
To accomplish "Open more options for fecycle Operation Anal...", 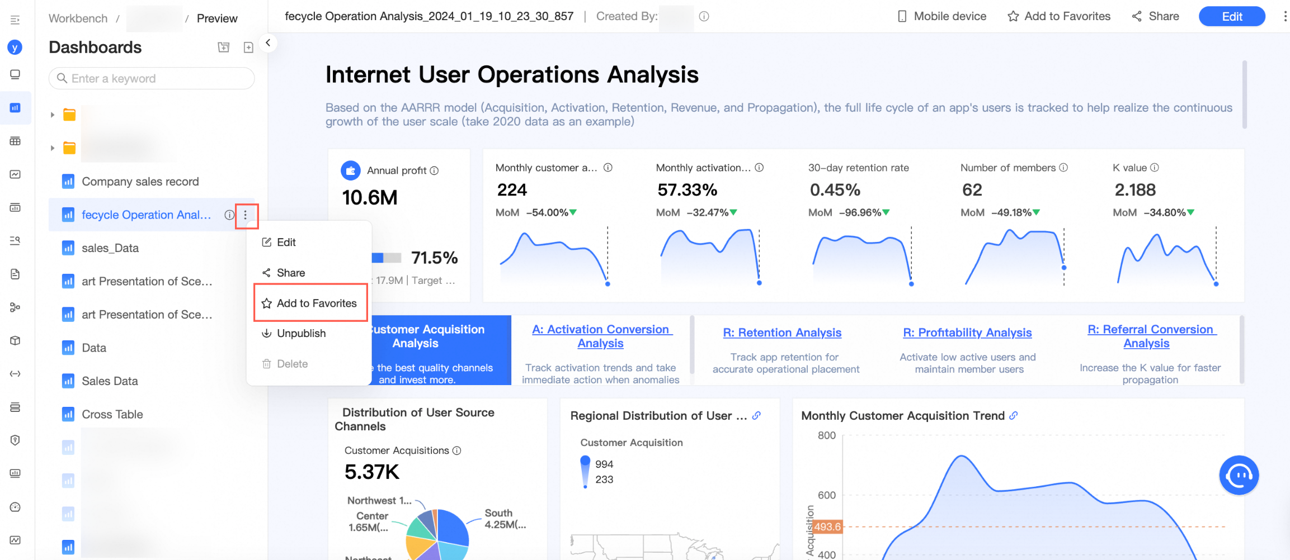I will 245,215.
